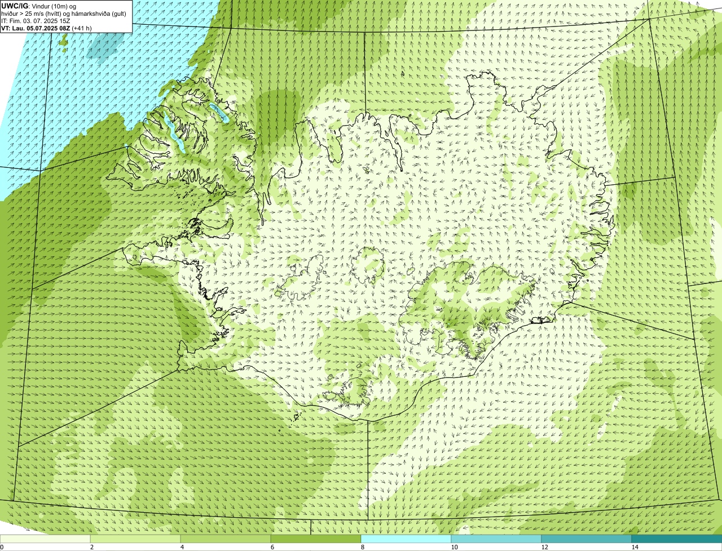Viewport: 722px width, 551px height.
Task: Click the legend tick label '14'
Action: (x=635, y=547)
